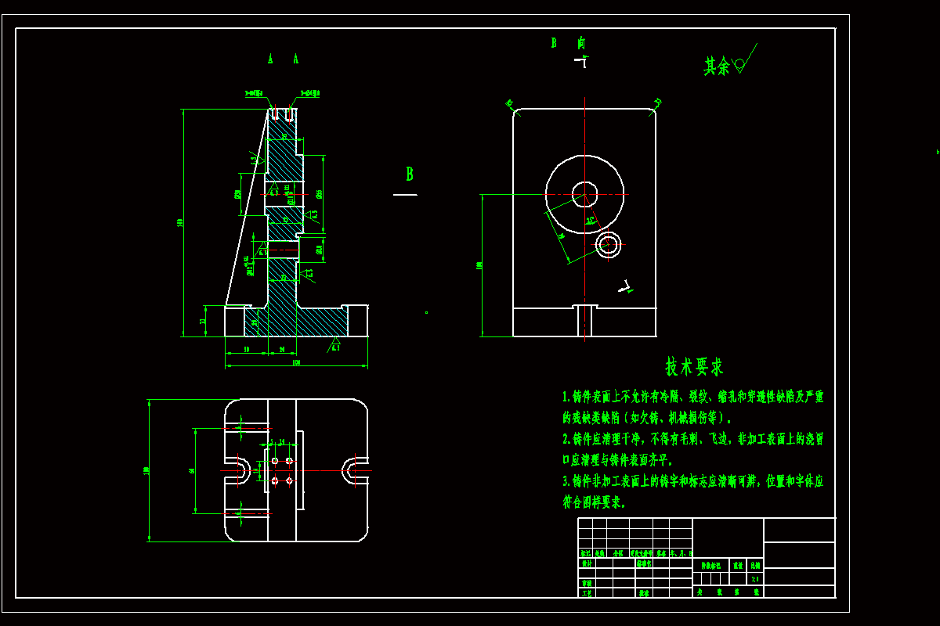Click the right U-shaped slot in top view
The height and width of the screenshot is (626, 940).
355,469
